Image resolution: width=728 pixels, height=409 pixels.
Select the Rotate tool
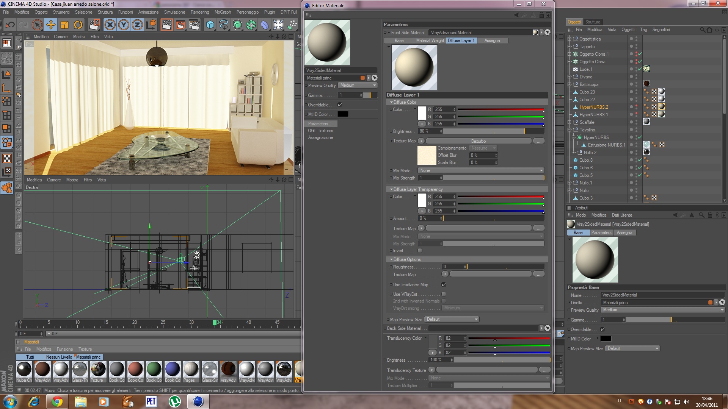click(x=78, y=25)
